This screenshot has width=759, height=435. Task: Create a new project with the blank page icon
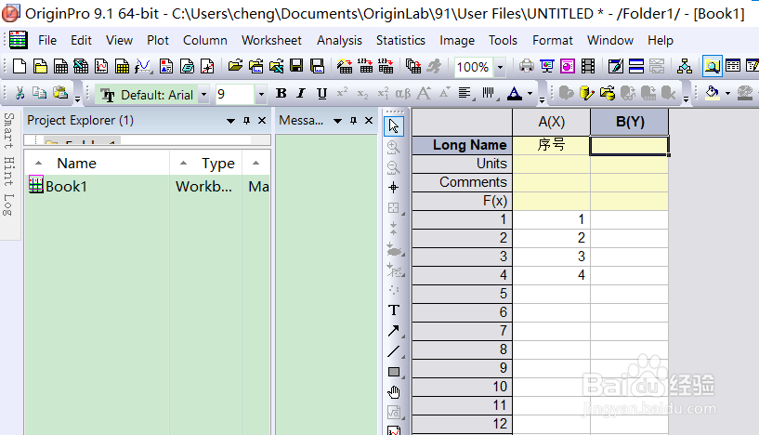pos(20,66)
